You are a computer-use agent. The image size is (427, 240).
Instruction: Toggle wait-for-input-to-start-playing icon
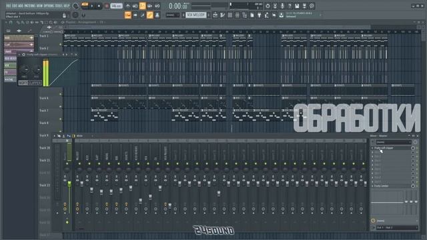point(135,6)
